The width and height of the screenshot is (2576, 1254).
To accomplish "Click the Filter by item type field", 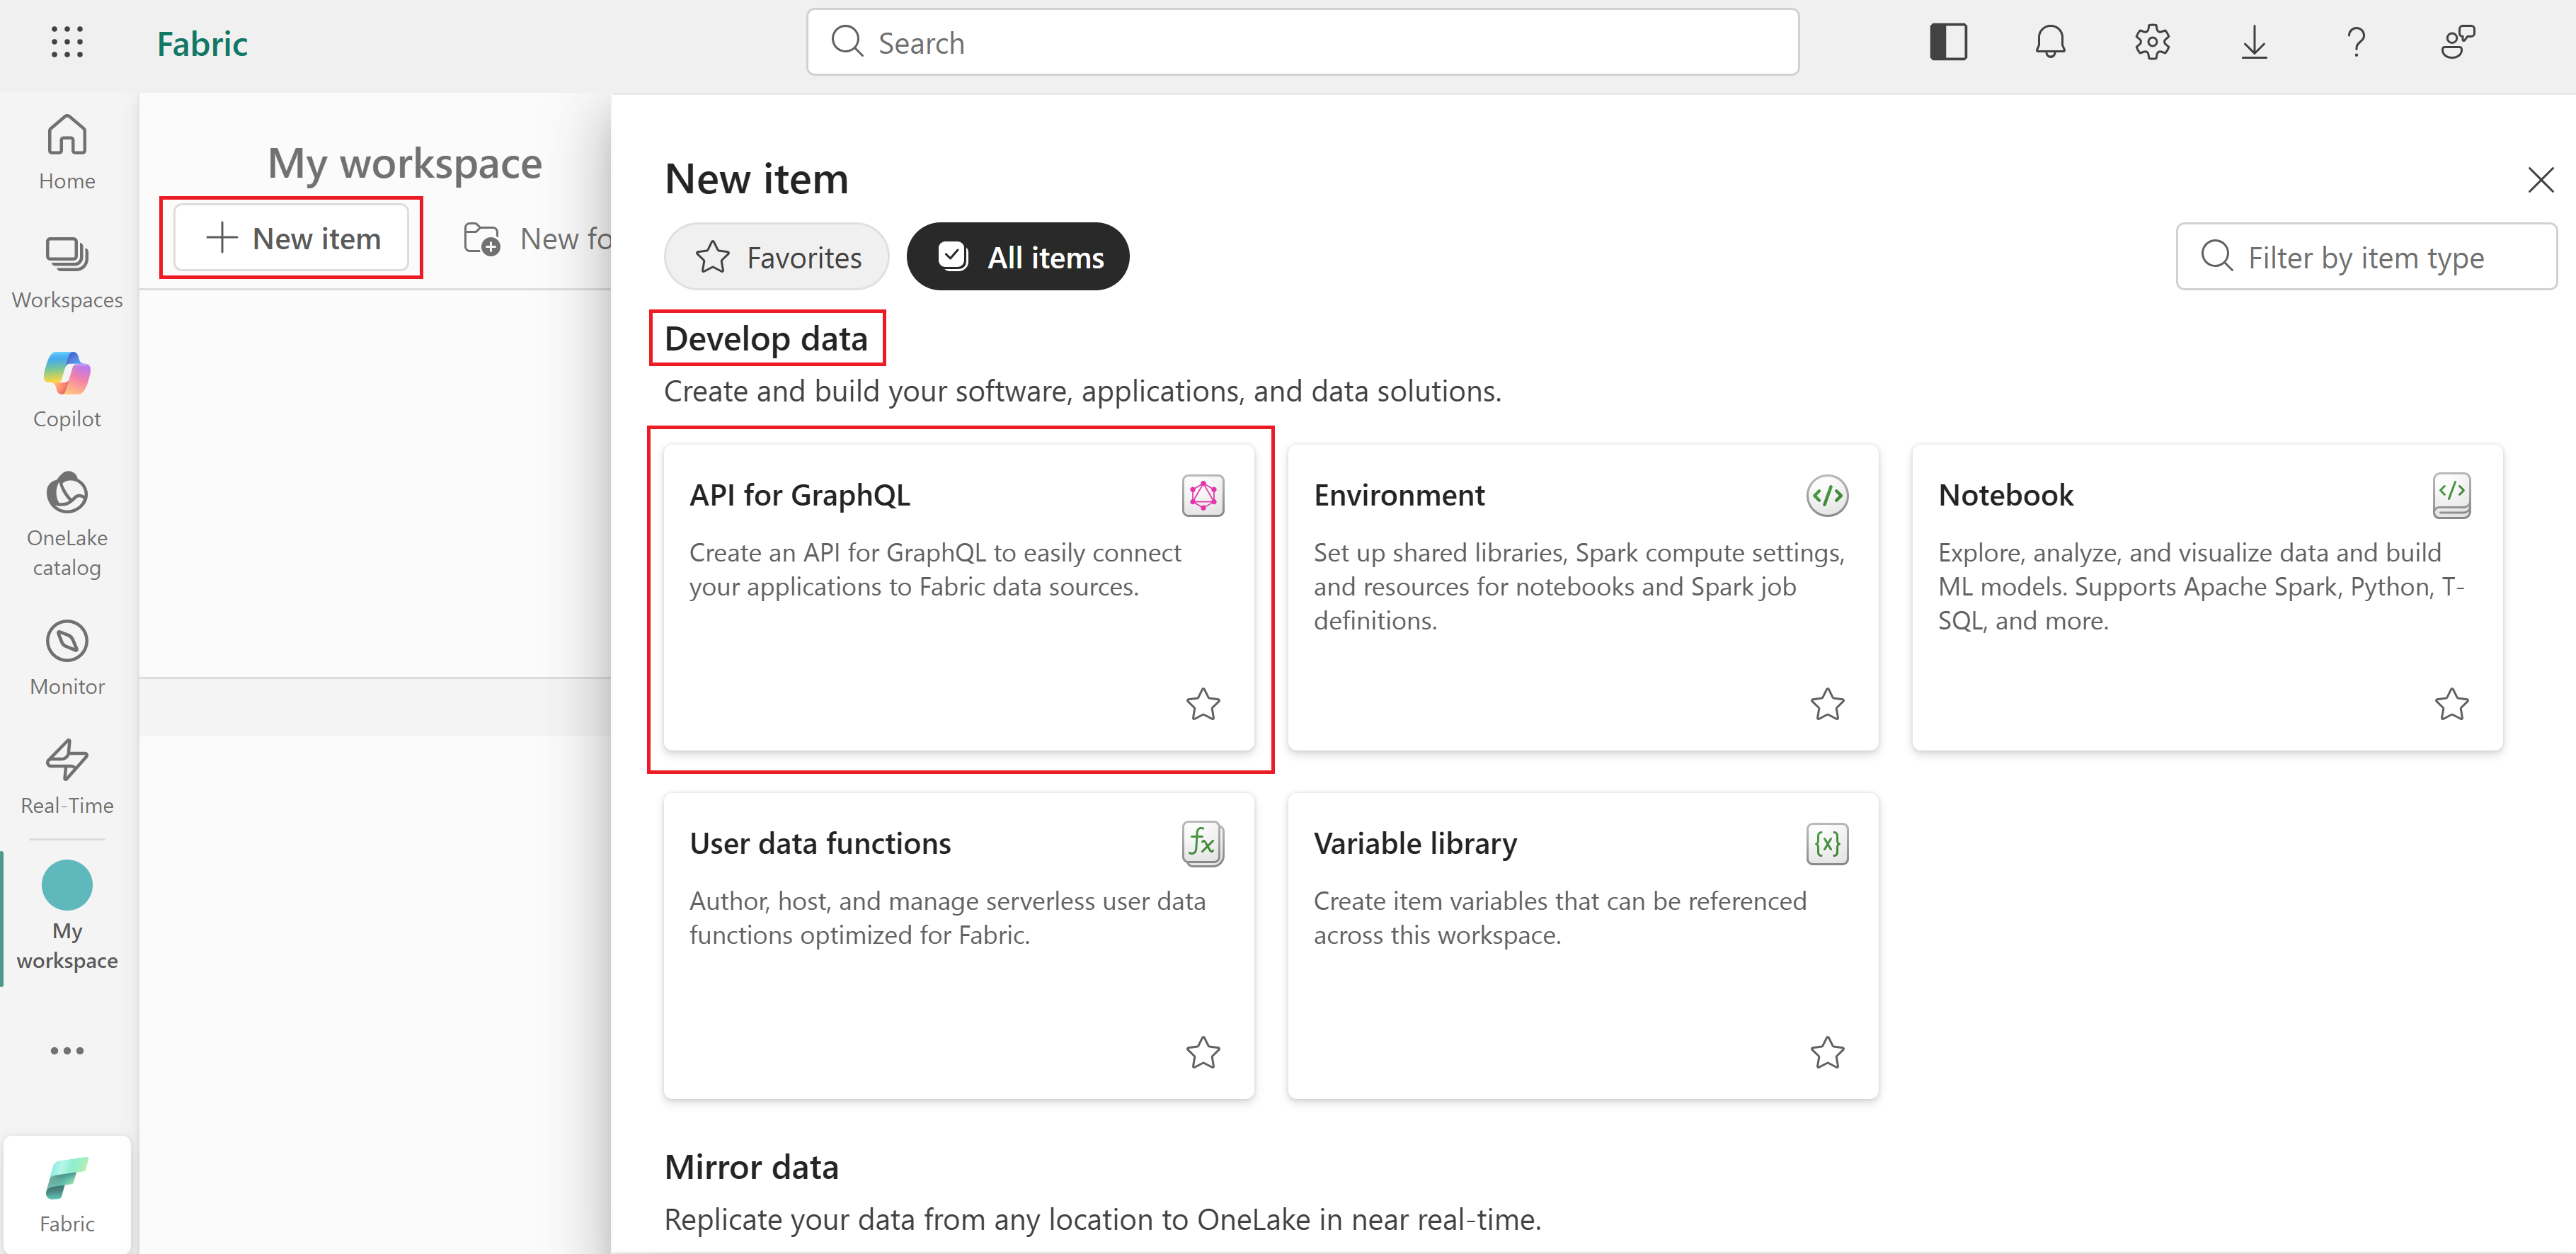I will (x=2366, y=257).
